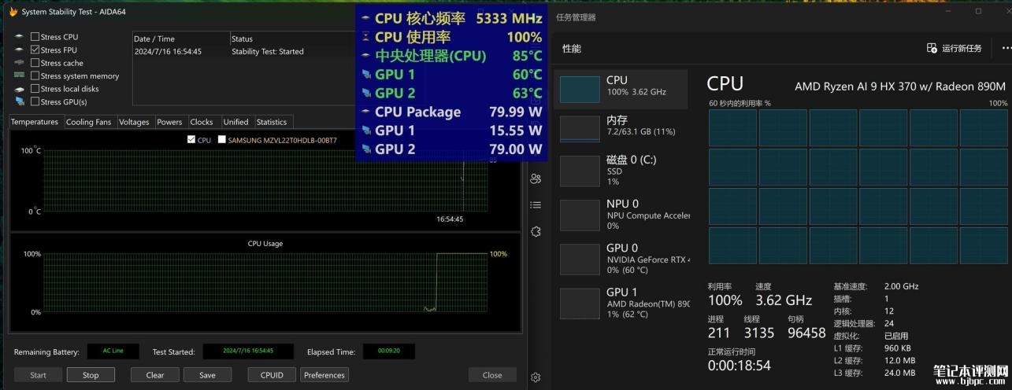Click the memory module icon beside Stress system memory

pyautogui.click(x=19, y=75)
